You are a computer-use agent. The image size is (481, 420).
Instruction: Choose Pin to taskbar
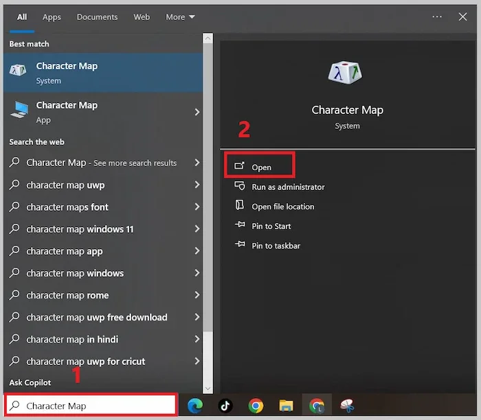[x=276, y=246]
